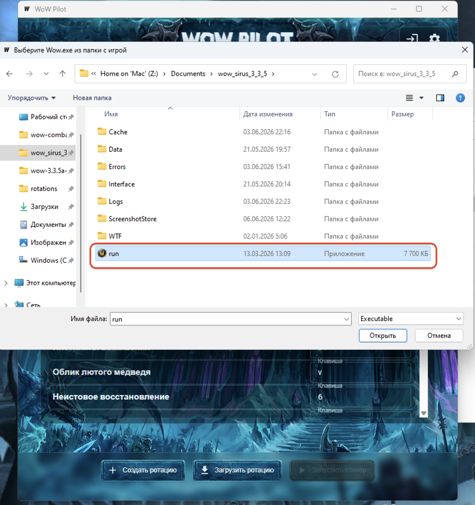Close the Wow.exe file selection dialog
The width and height of the screenshot is (475, 505).
(465, 50)
